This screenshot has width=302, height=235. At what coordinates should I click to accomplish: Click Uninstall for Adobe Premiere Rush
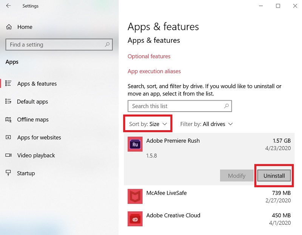tap(274, 176)
